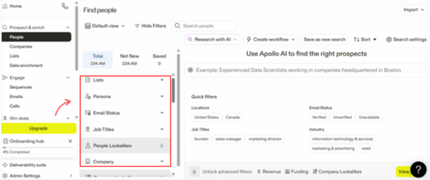
Task: Collapse the Prospect & enrich section
Action: click(68, 27)
